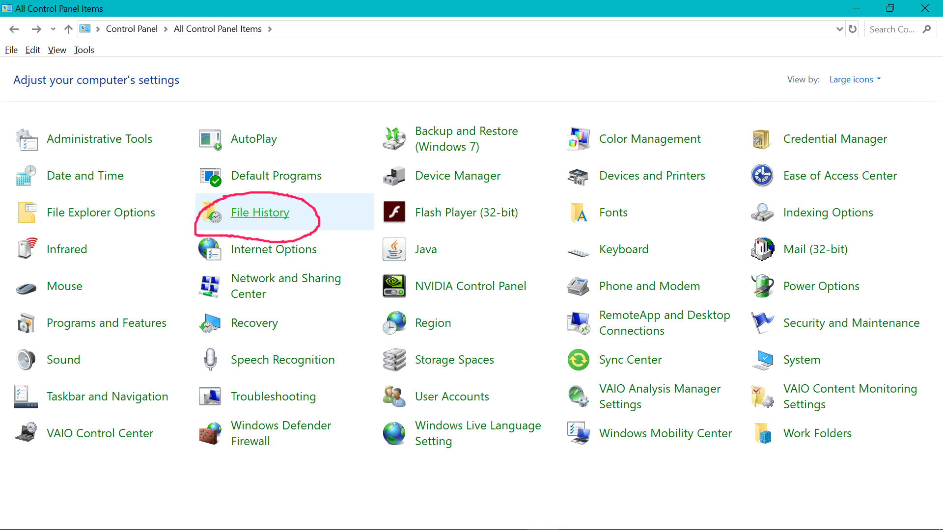The height and width of the screenshot is (530, 943).
Task: Open the Tools menu
Action: click(84, 50)
